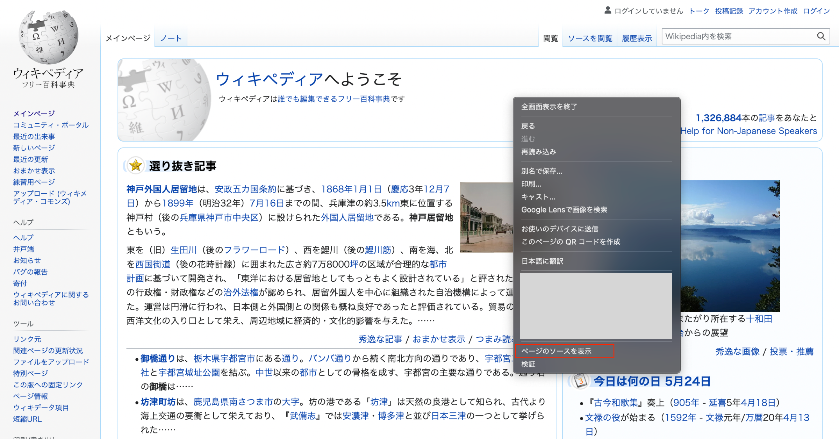Click 井戸端 sidebar link
Image resolution: width=839 pixels, height=439 pixels.
[23, 249]
